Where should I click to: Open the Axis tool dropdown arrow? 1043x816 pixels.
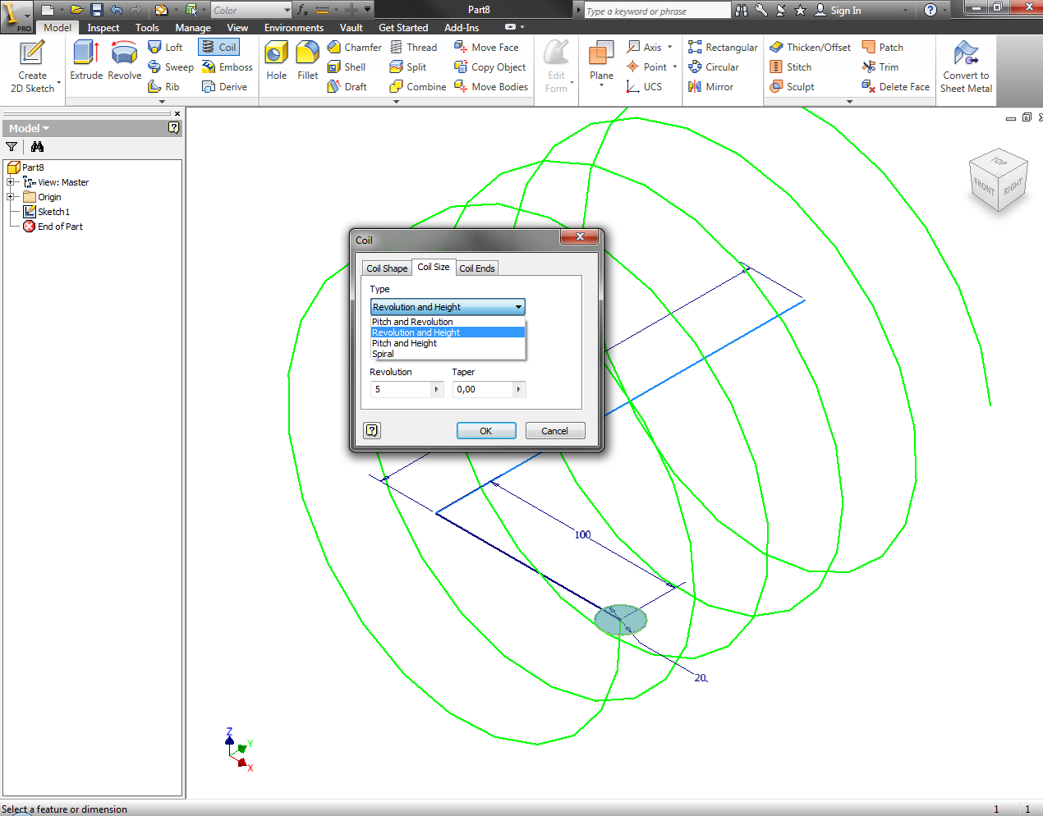pos(670,48)
